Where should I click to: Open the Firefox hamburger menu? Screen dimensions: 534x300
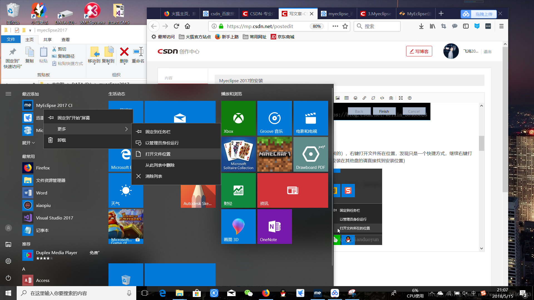501,26
